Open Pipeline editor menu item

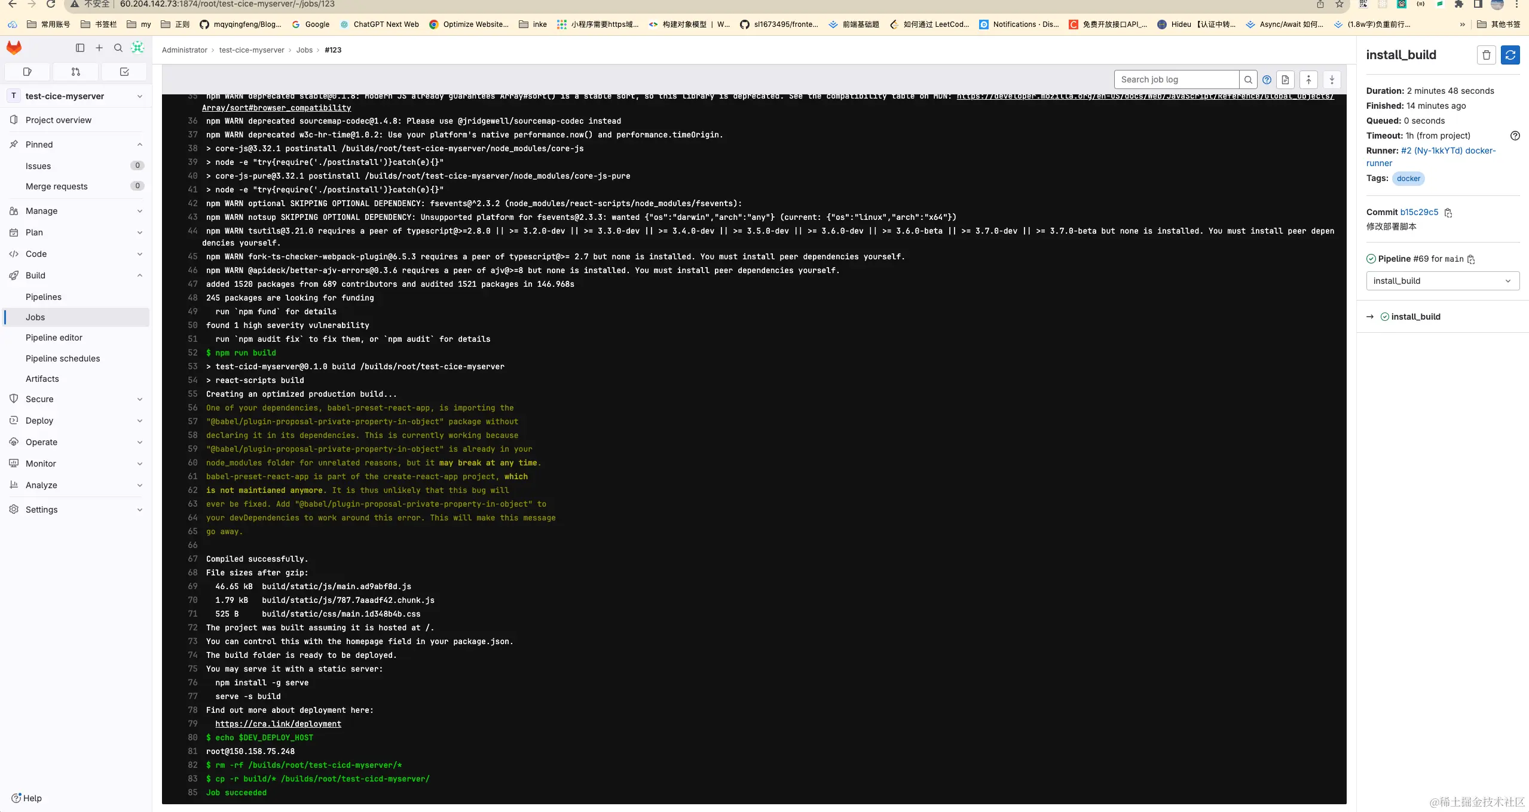54,338
